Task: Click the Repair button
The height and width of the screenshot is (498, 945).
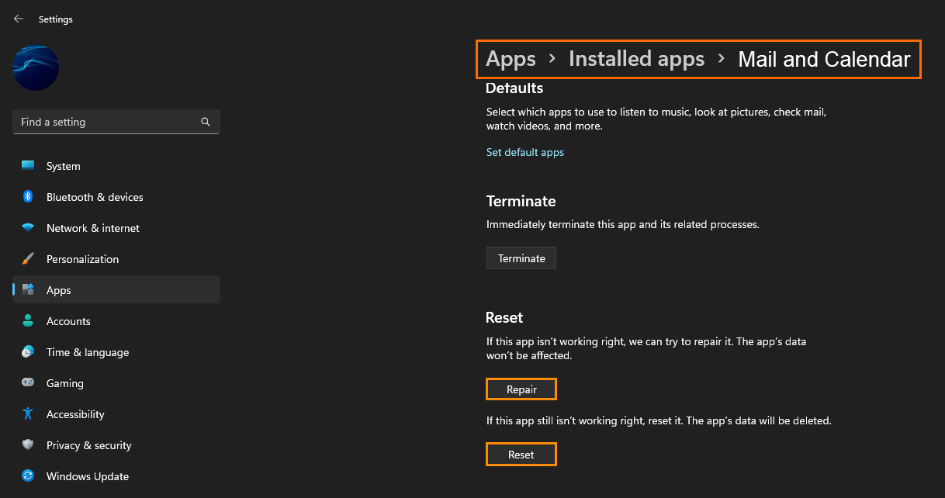Action: coord(521,389)
